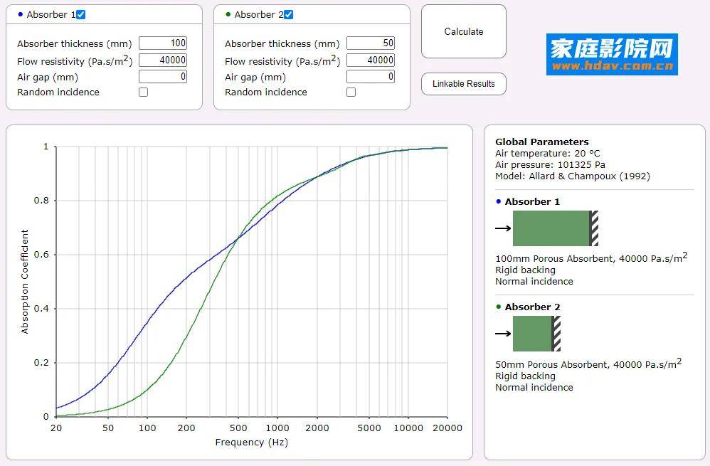
Task: Click Absorber 2 air gap field
Action: click(371, 77)
